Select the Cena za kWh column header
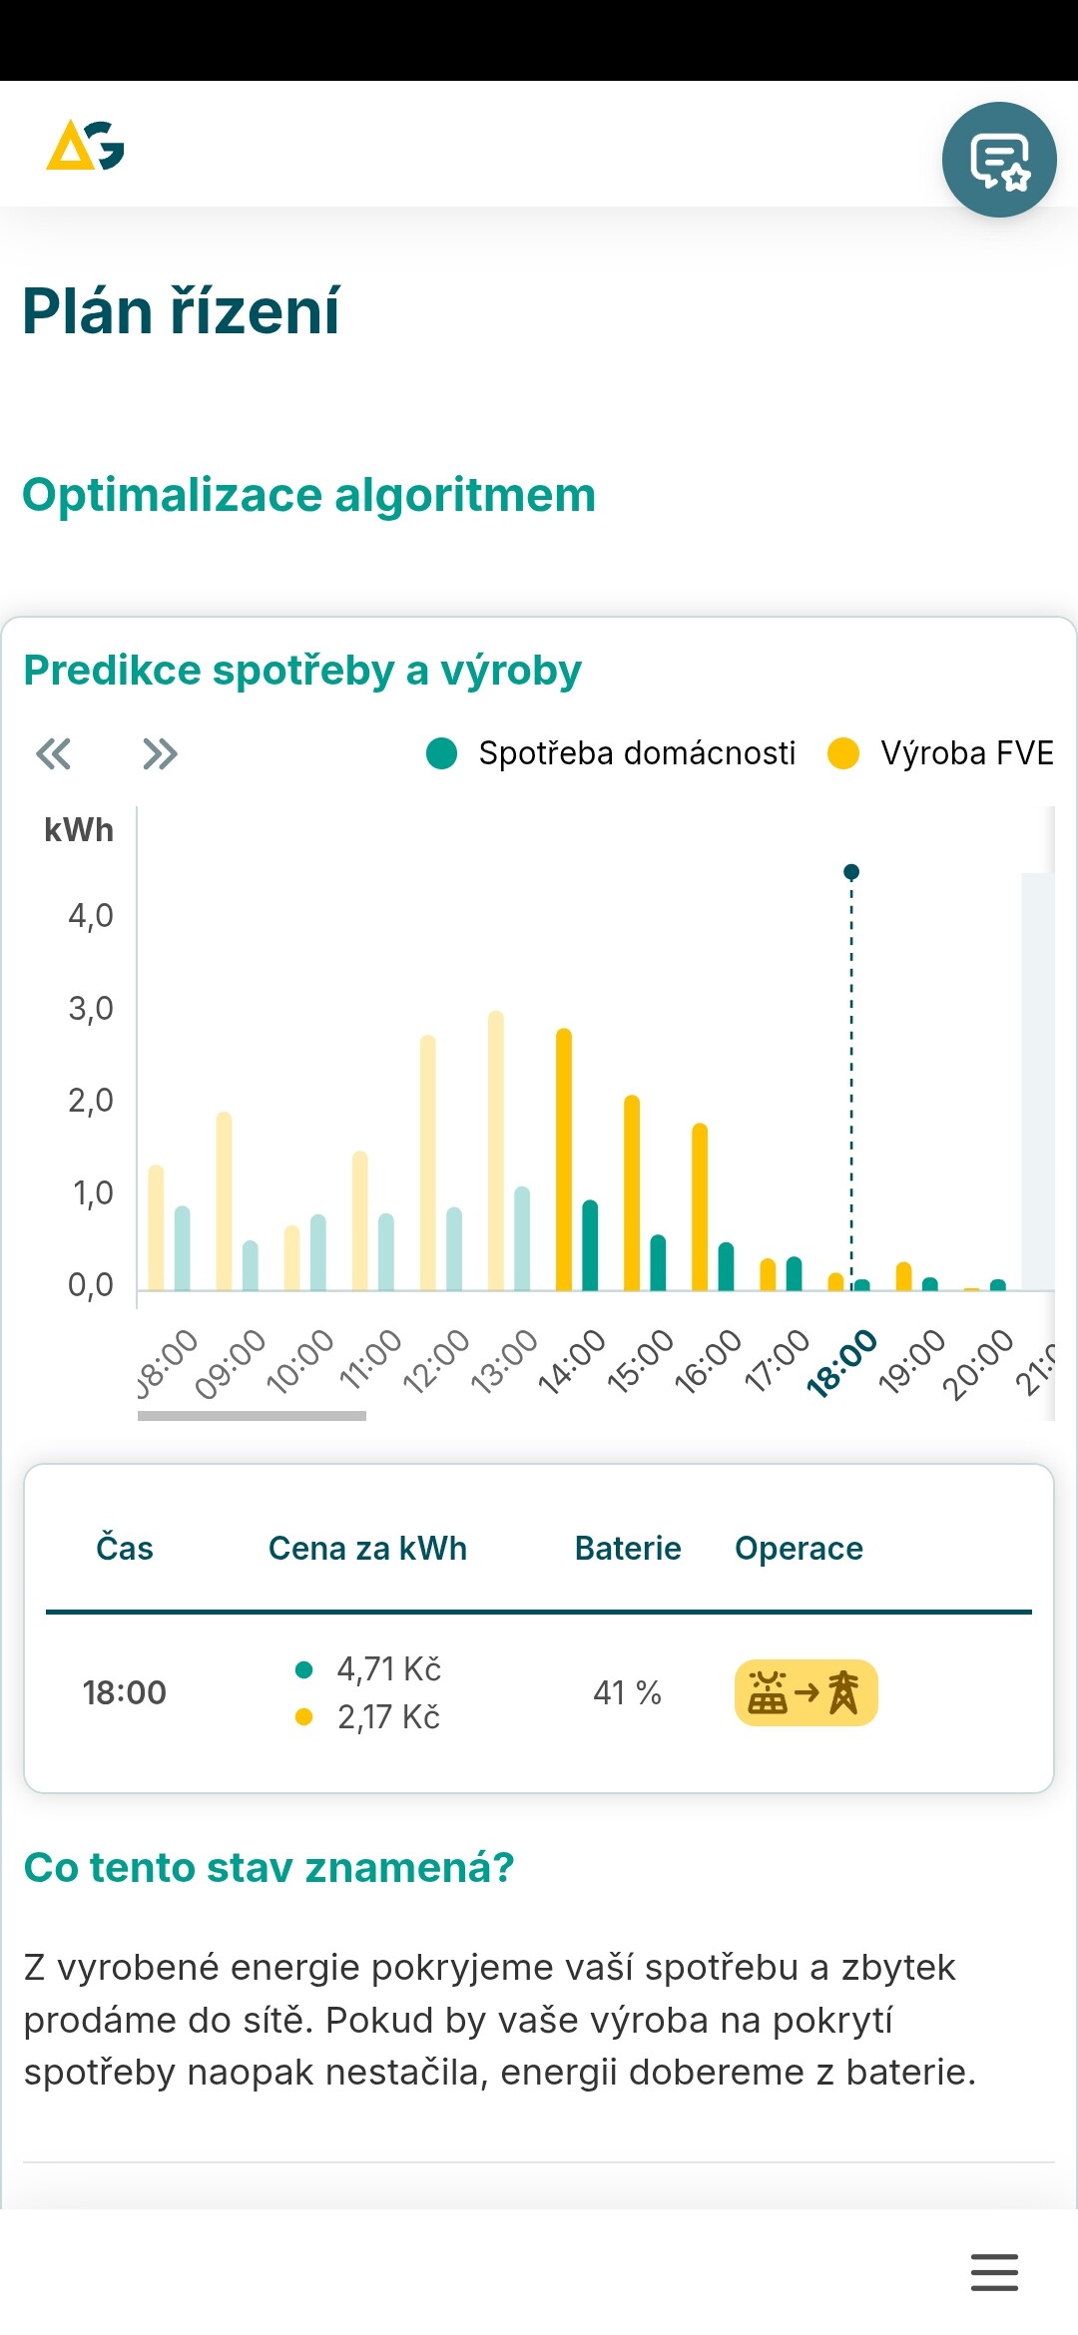 coord(367,1549)
